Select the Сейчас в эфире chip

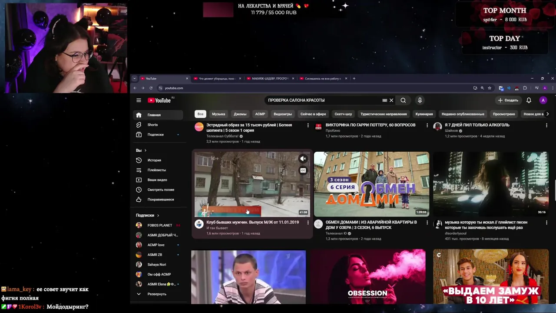(x=313, y=114)
